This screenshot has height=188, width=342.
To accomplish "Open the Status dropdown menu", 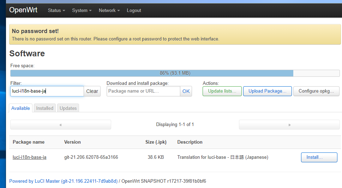I will 56,11.
